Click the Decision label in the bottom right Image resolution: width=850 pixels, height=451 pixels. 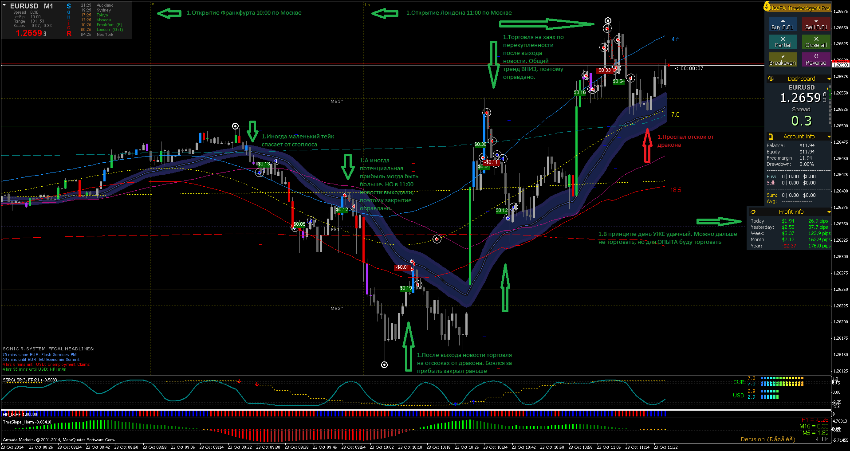point(768,439)
